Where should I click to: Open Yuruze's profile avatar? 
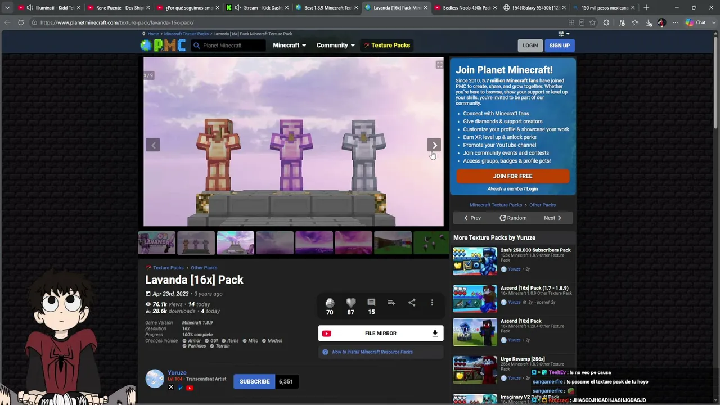click(155, 379)
